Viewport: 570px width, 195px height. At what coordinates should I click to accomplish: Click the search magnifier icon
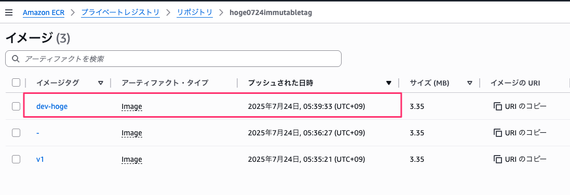[x=16, y=59]
